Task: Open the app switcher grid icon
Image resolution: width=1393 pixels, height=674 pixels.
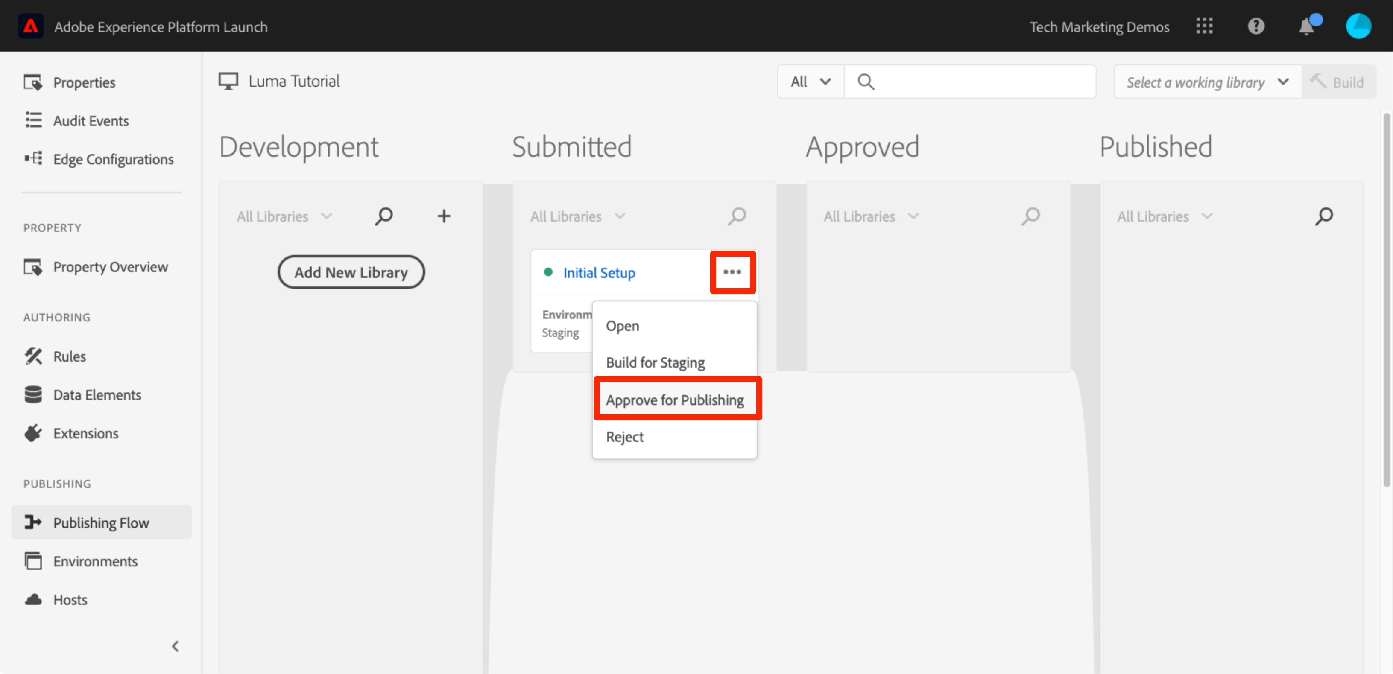Action: pos(1204,26)
